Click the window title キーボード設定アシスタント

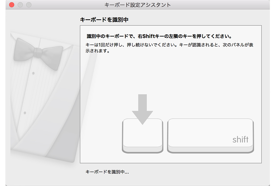coord(138,5)
